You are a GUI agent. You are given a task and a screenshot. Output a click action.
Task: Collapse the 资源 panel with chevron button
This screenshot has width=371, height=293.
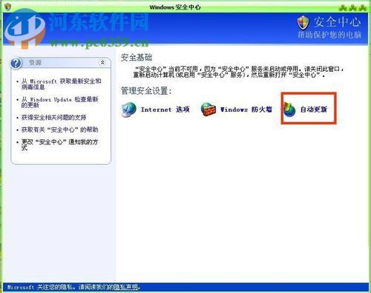tap(102, 63)
